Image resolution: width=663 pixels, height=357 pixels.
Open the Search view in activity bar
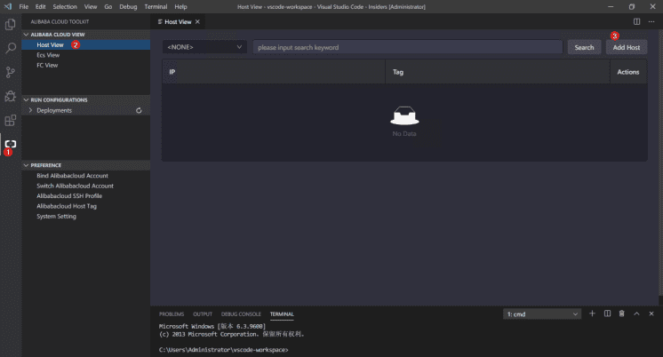coord(10,48)
